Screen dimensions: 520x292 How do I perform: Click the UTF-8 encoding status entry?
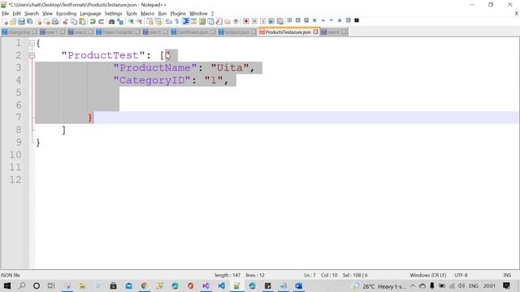coord(461,275)
